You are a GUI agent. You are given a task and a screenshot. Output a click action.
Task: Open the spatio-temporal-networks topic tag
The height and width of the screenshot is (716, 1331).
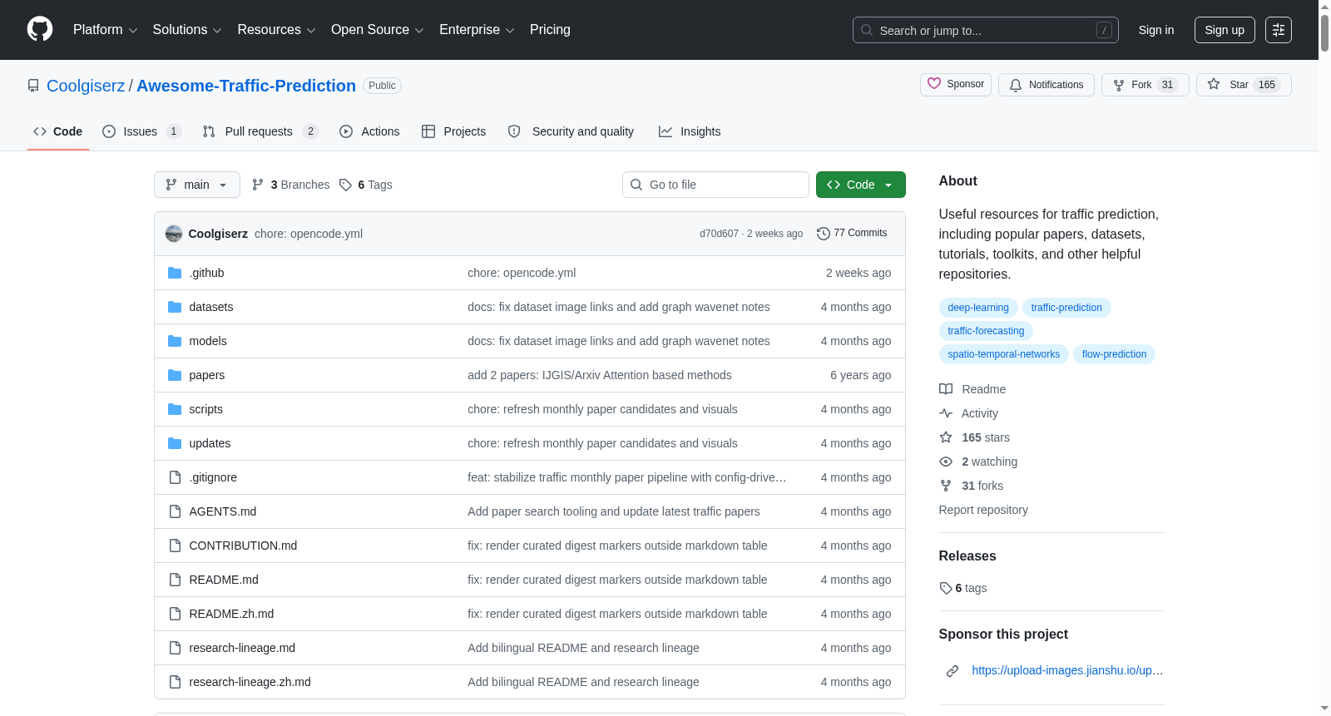(x=1004, y=354)
